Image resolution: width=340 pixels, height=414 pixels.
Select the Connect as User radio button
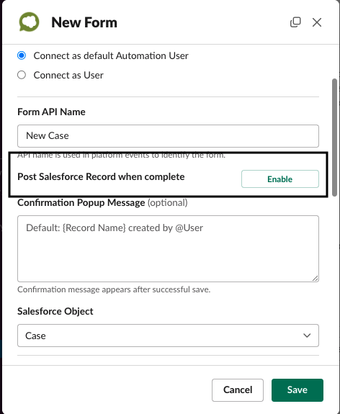point(22,75)
